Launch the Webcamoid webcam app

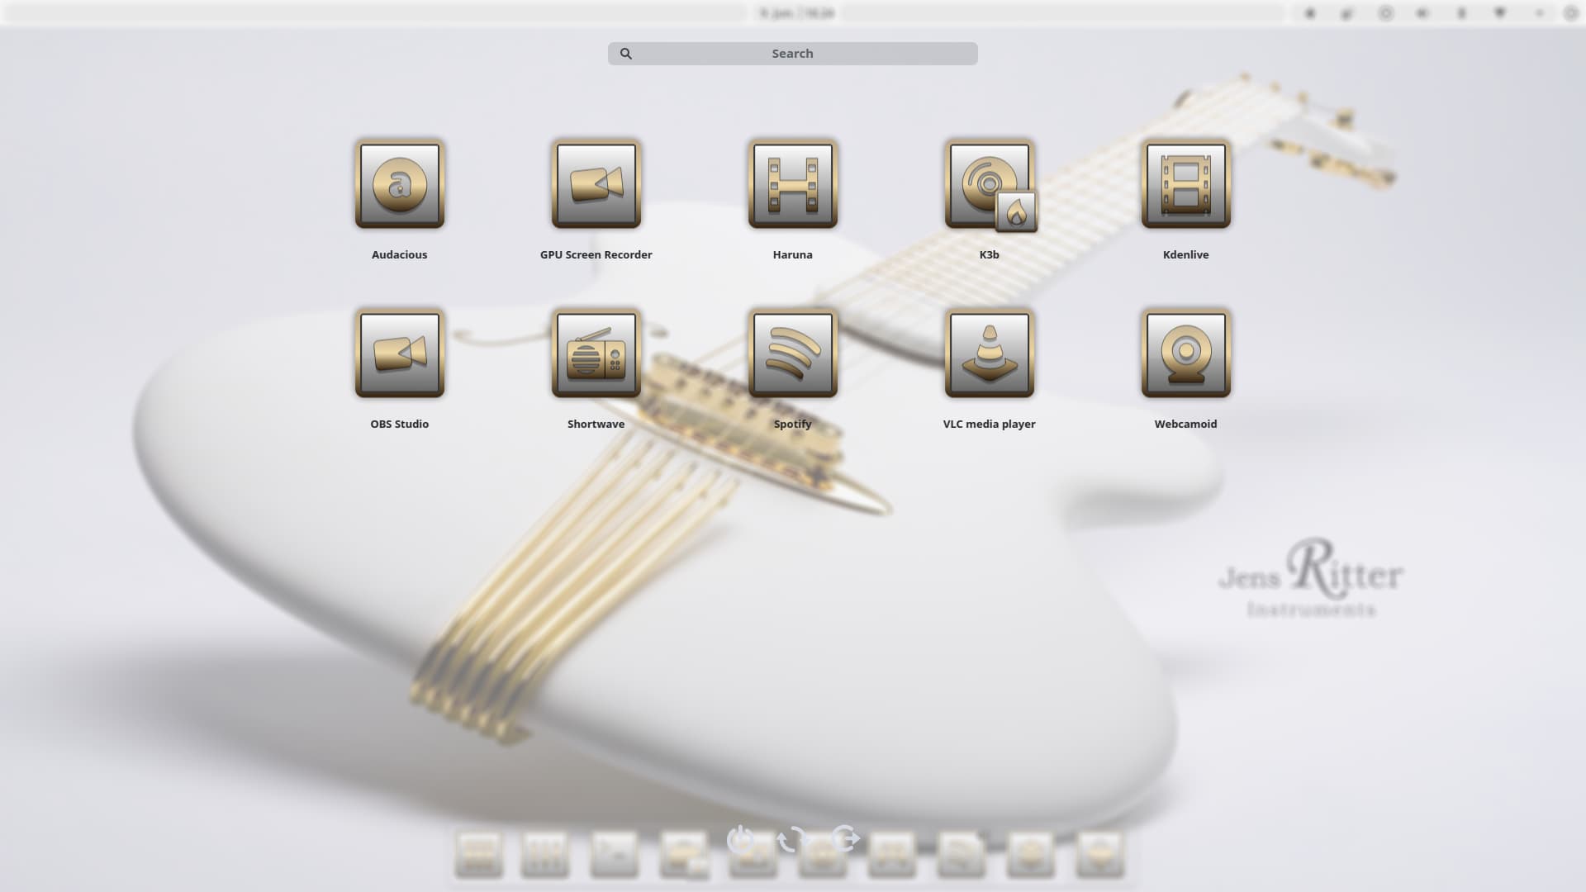pos(1186,353)
